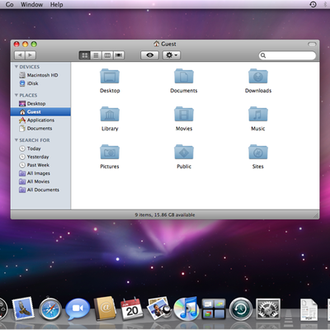Viewport: 330px width, 330px height.
Task: Open iChat in the Dock
Action: click(78, 309)
